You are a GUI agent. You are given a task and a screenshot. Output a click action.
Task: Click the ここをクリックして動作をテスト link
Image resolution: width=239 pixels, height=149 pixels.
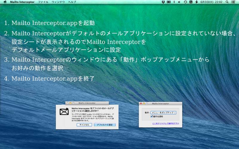[166, 123]
